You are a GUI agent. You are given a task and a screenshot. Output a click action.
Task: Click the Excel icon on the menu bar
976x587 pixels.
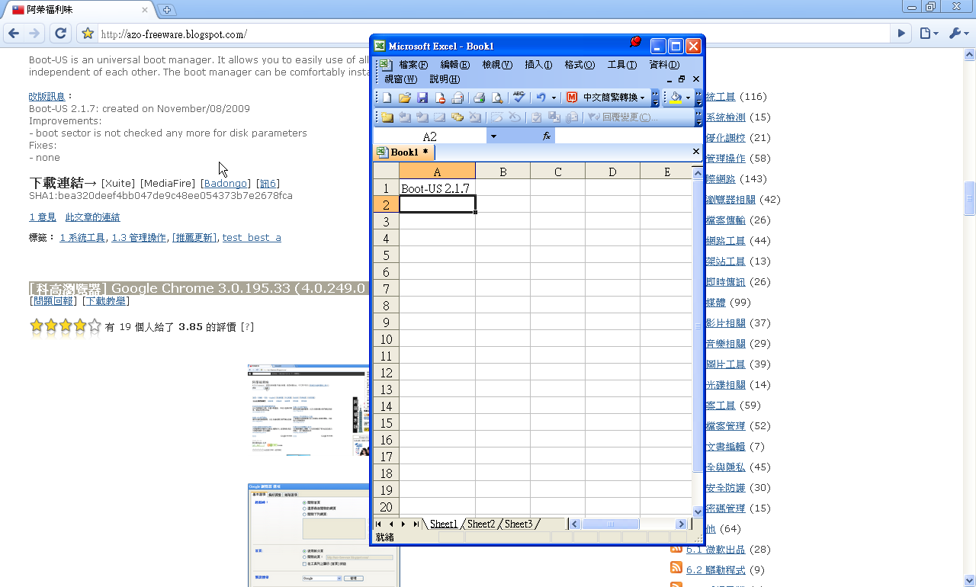click(386, 65)
